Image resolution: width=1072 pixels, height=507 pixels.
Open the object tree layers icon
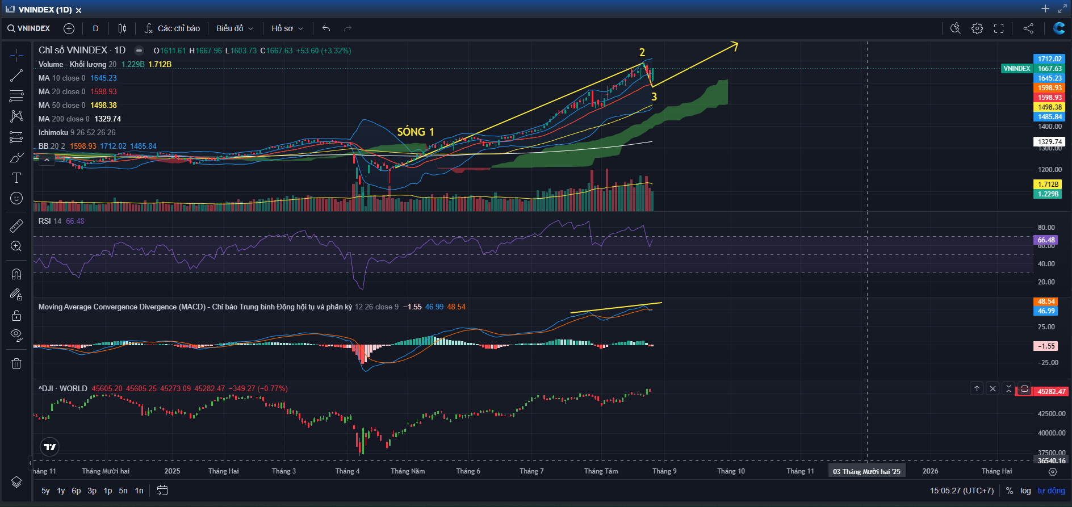coord(16,482)
